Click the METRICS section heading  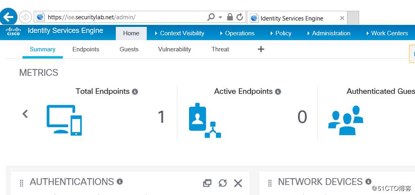39,73
